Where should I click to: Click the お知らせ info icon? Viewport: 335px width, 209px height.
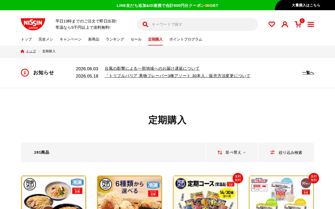coord(25,73)
